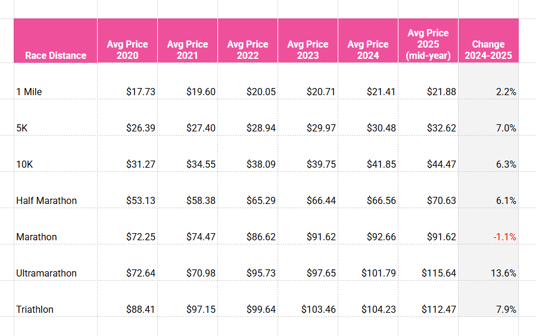This screenshot has width=536, height=336.
Task: Select the 13.6% Ultramarathon change cell
Action: coord(488,262)
